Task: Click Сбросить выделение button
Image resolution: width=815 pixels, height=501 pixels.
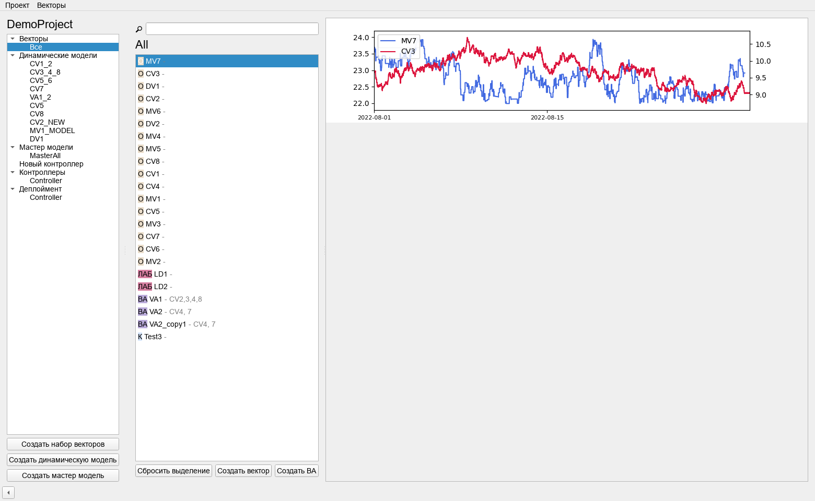Action: pos(173,471)
